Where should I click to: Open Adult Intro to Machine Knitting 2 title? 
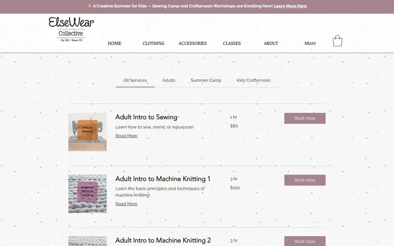(x=163, y=241)
